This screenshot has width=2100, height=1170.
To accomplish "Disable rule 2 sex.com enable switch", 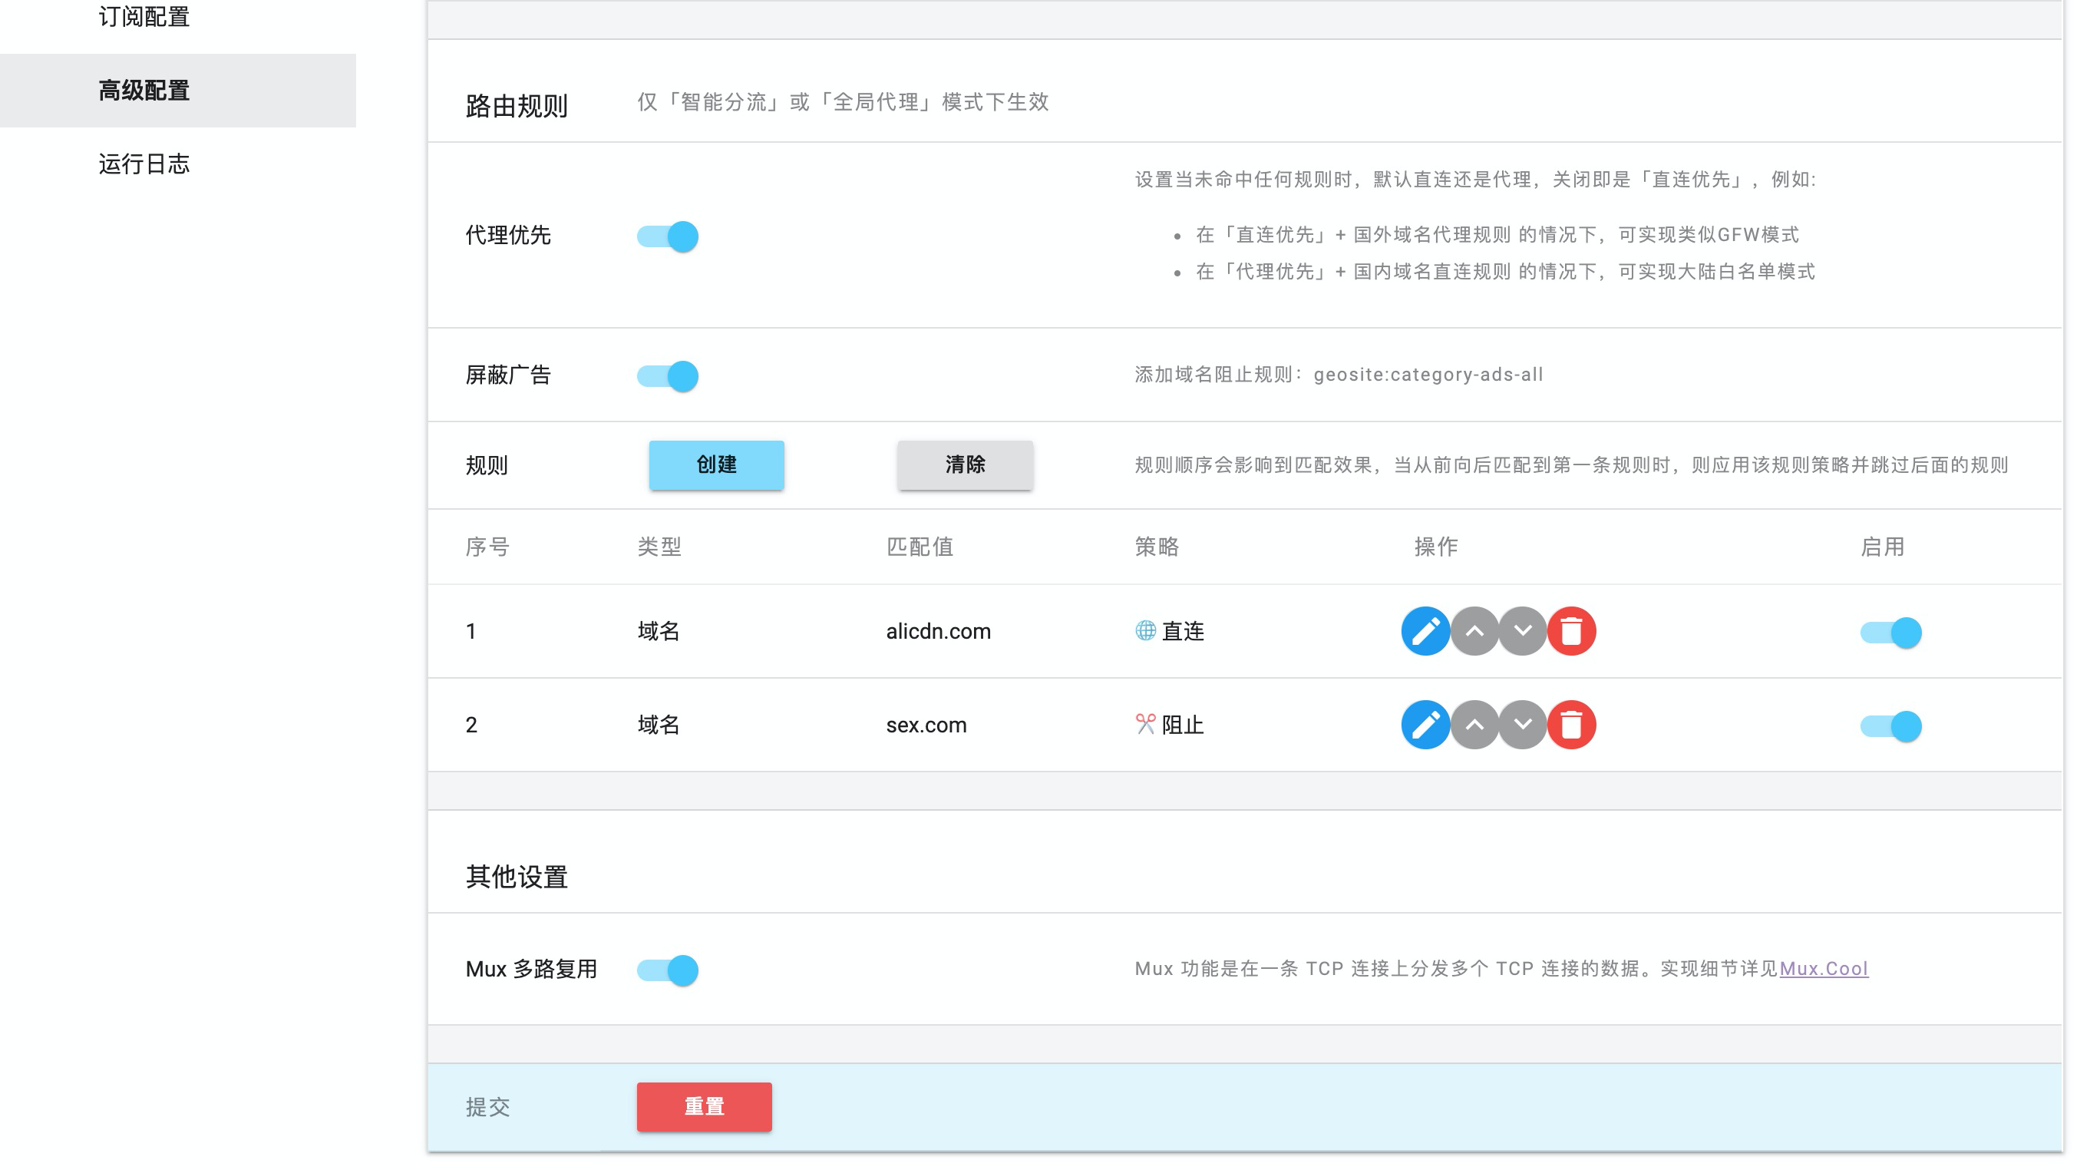I will [x=1890, y=726].
